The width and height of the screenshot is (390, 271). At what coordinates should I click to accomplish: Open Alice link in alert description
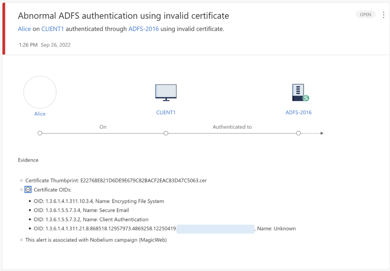coord(24,29)
